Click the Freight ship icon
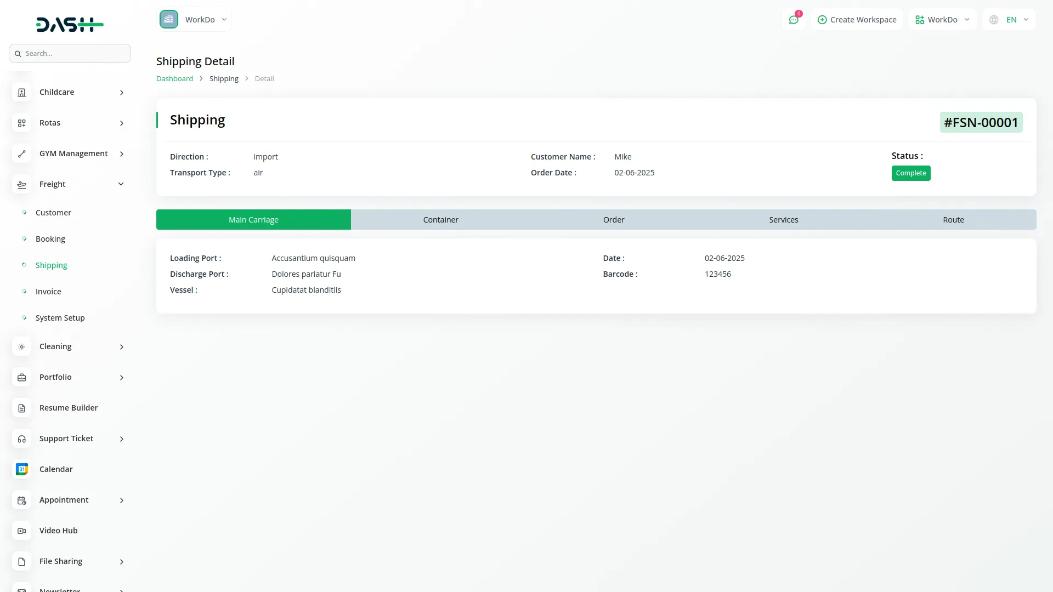 tap(21, 184)
